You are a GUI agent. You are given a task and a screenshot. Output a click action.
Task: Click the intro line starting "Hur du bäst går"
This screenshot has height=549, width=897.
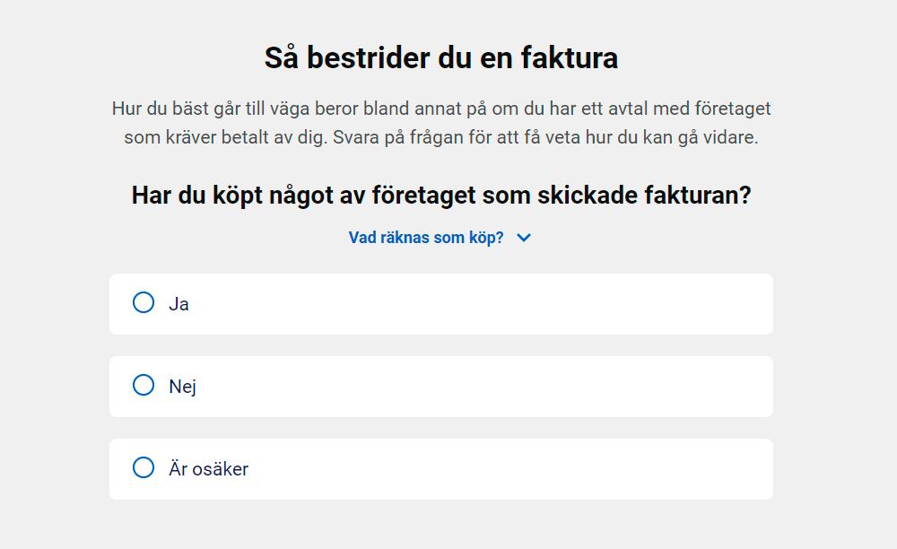[x=440, y=109]
